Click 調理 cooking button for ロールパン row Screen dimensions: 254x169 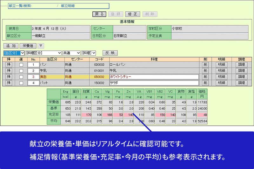coord(242,65)
